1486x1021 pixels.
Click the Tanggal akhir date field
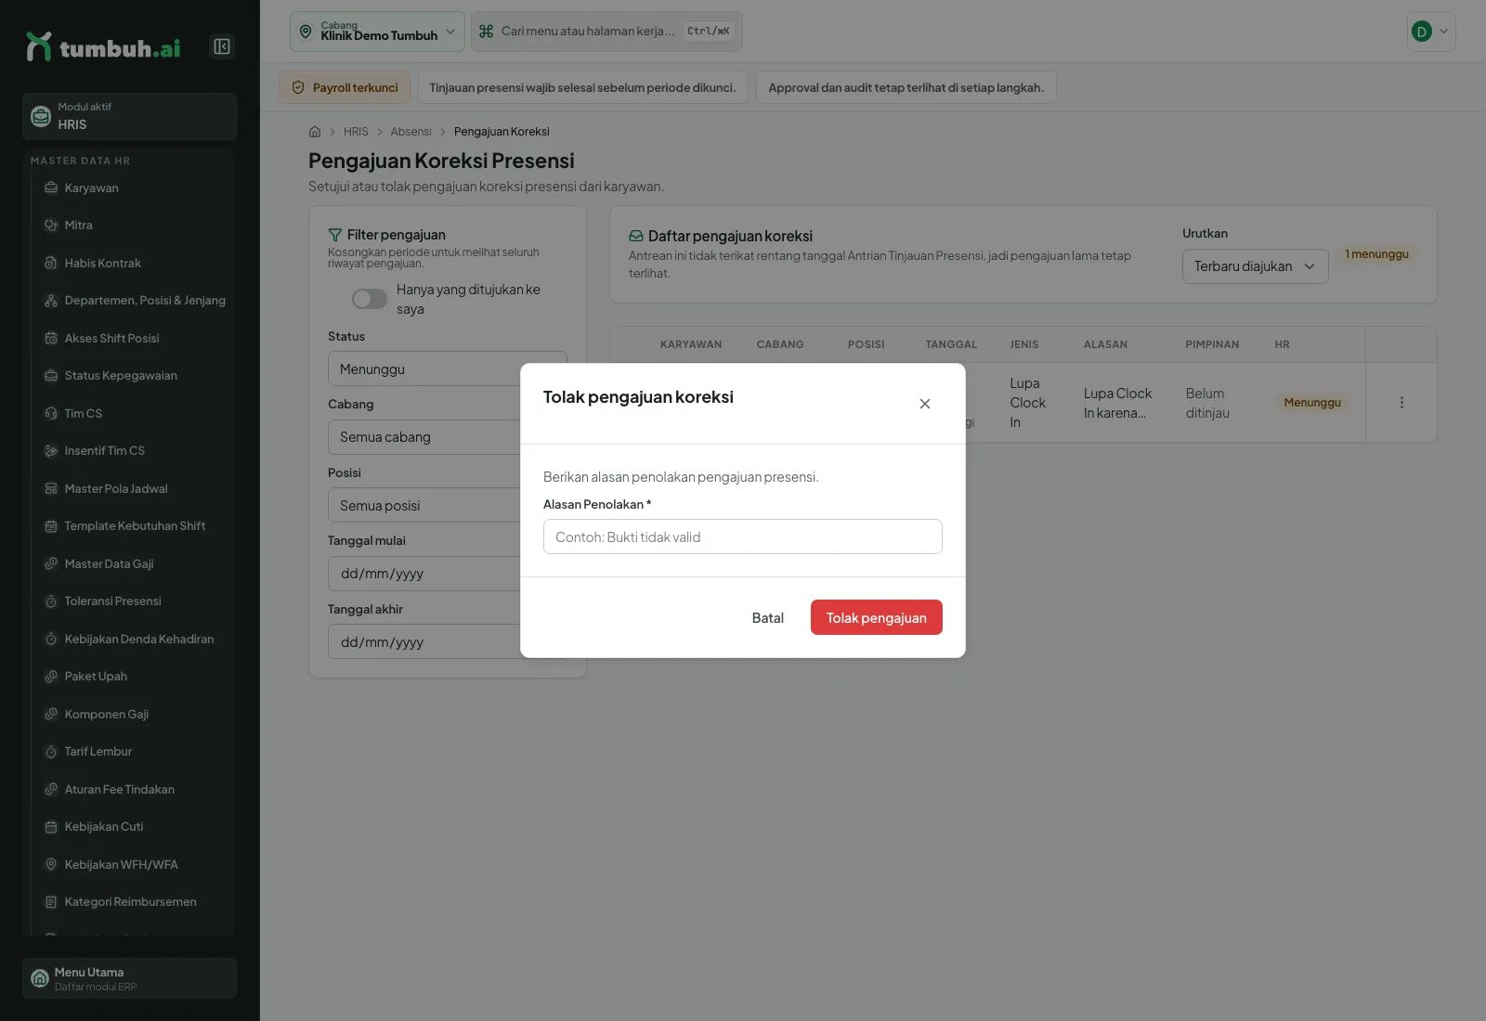pyautogui.click(x=447, y=642)
